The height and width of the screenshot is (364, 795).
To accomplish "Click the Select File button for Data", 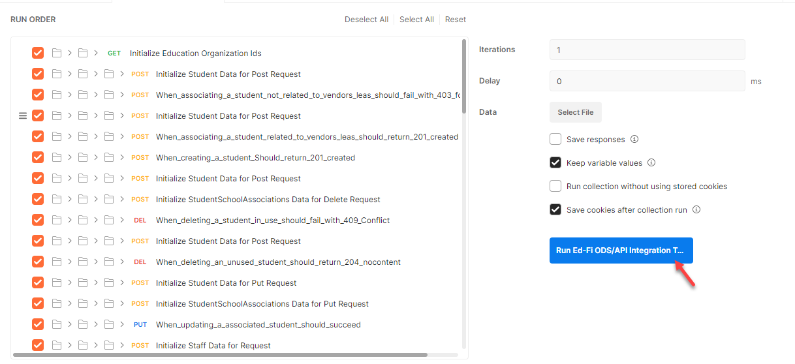I will click(576, 112).
